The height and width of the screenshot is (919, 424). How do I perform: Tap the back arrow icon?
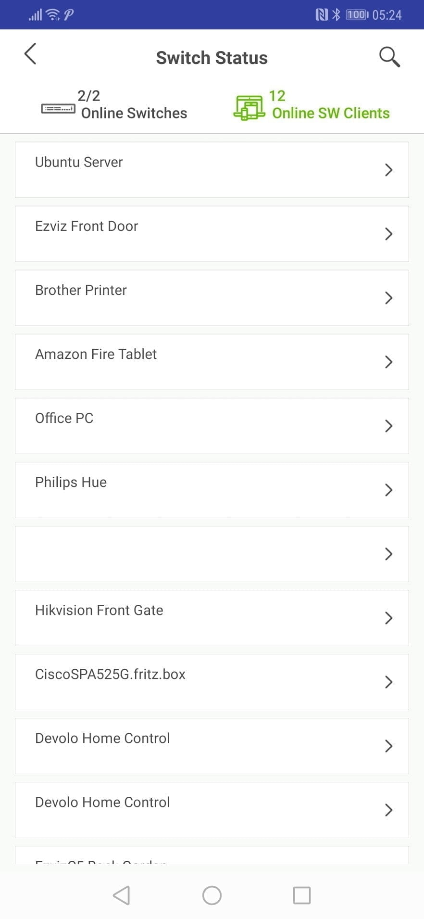pos(30,54)
